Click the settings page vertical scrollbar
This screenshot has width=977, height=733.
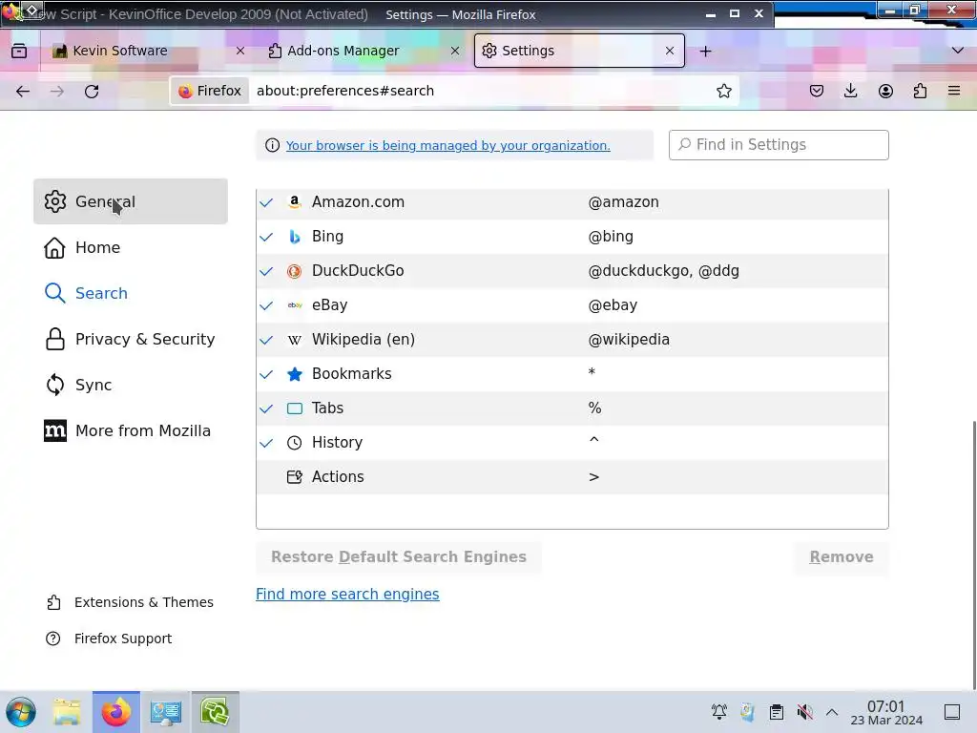click(x=972, y=555)
